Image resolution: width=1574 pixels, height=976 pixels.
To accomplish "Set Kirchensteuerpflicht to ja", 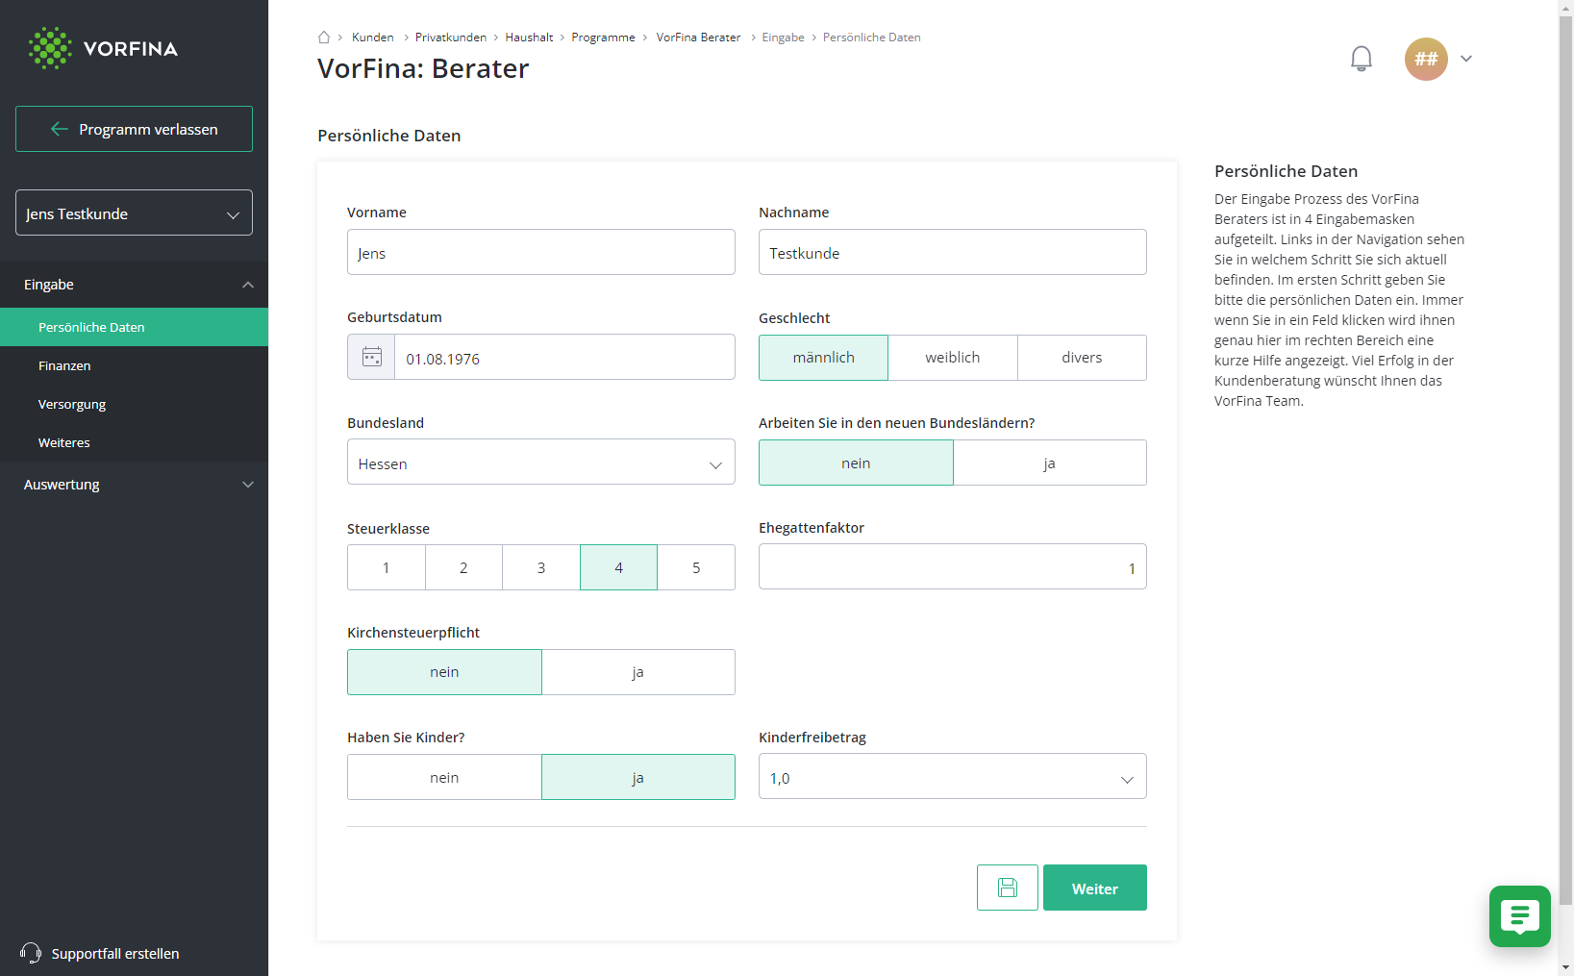I will 638,672.
